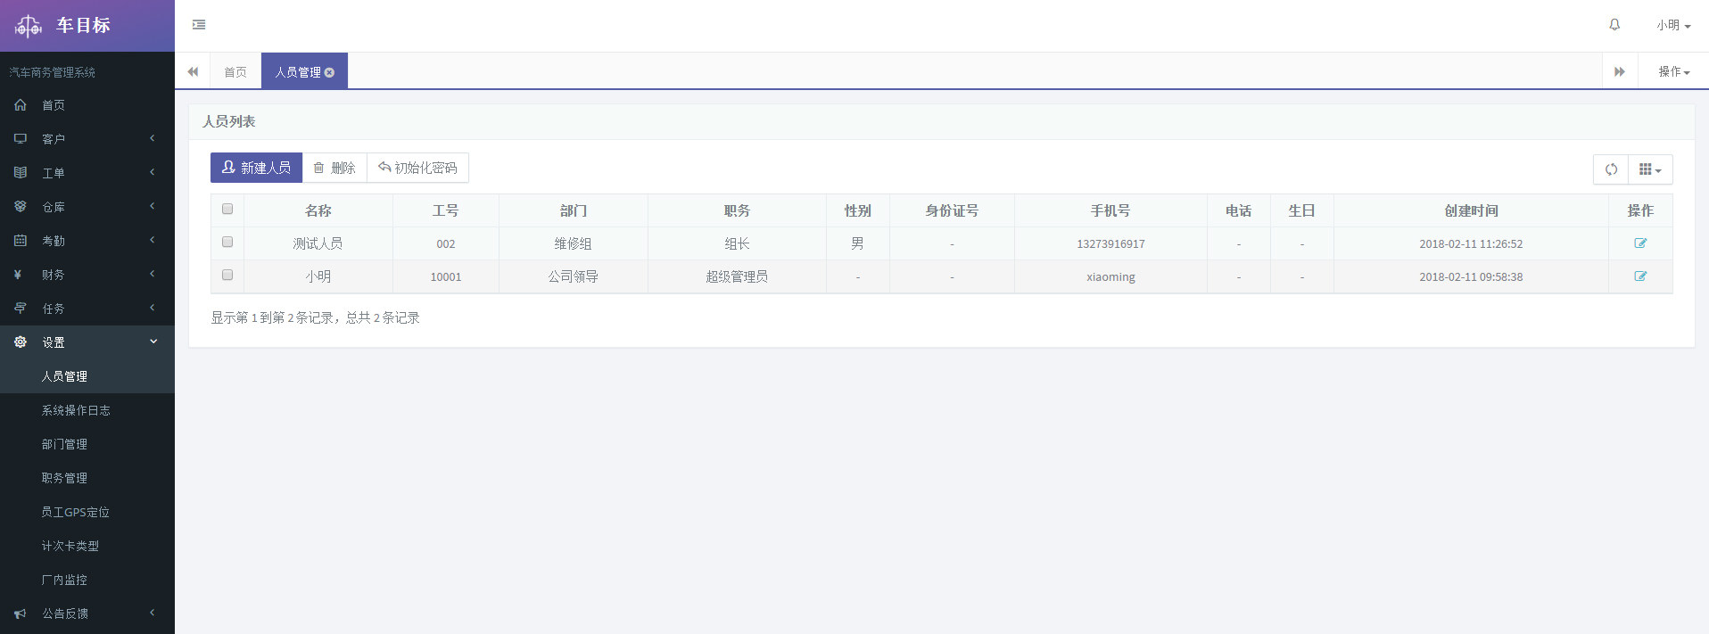Click the book icon beside 工单
1709x634 pixels.
pos(21,173)
